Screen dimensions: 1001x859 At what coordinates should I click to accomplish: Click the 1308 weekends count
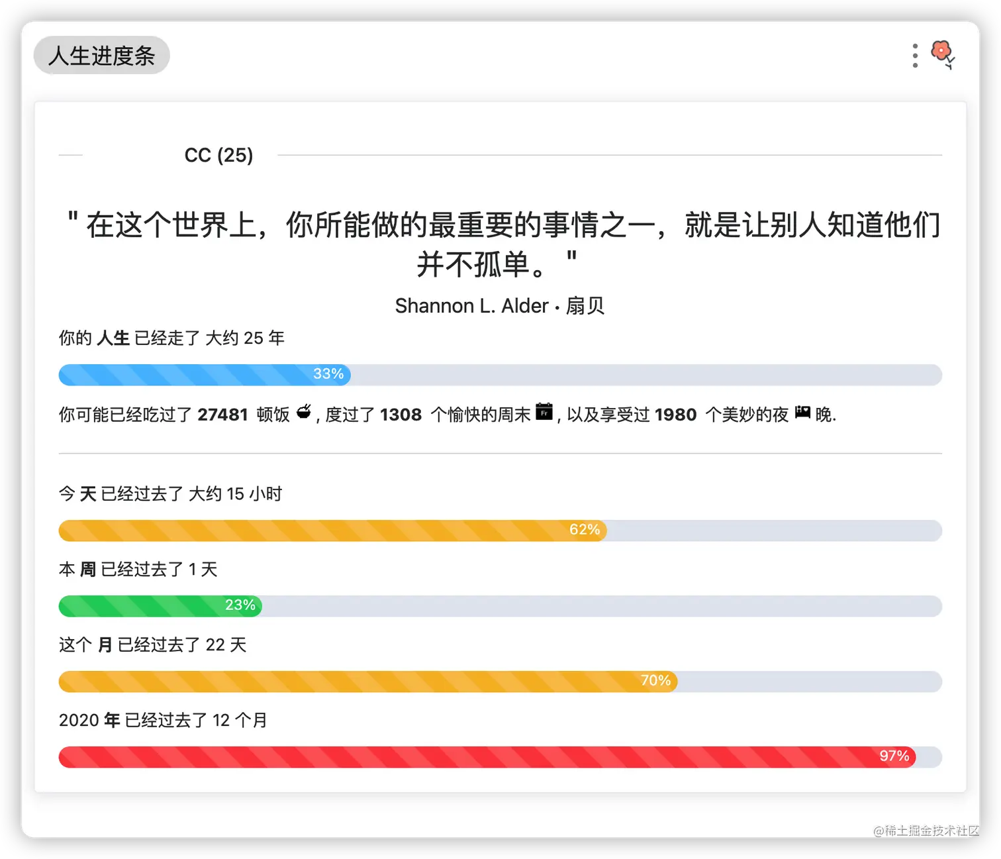pos(401,415)
